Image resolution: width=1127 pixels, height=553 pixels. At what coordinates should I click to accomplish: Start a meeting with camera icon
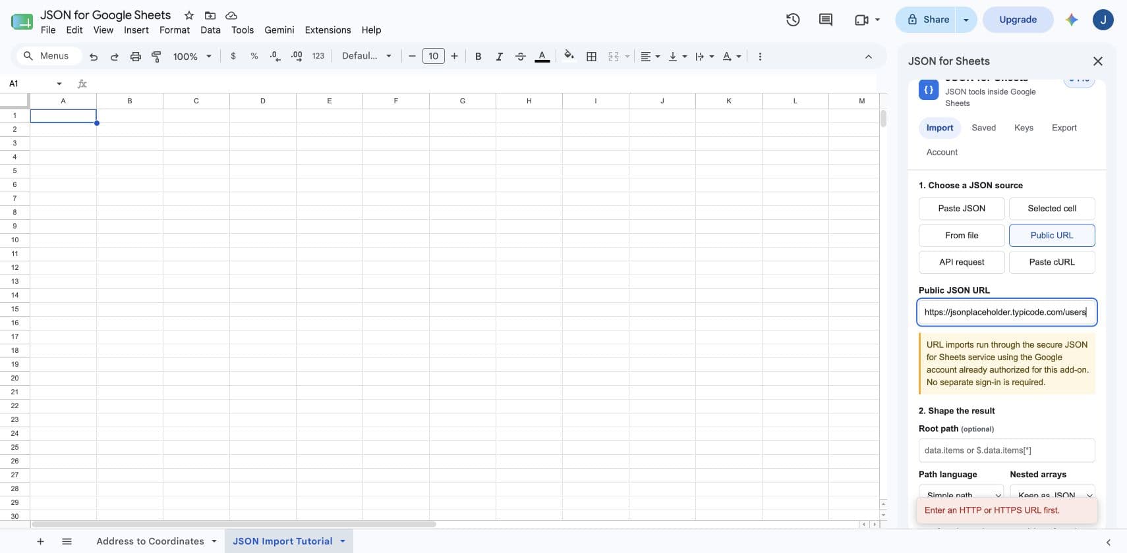point(861,20)
